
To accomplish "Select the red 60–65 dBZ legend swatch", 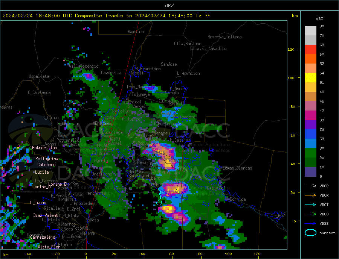I will [310, 49].
